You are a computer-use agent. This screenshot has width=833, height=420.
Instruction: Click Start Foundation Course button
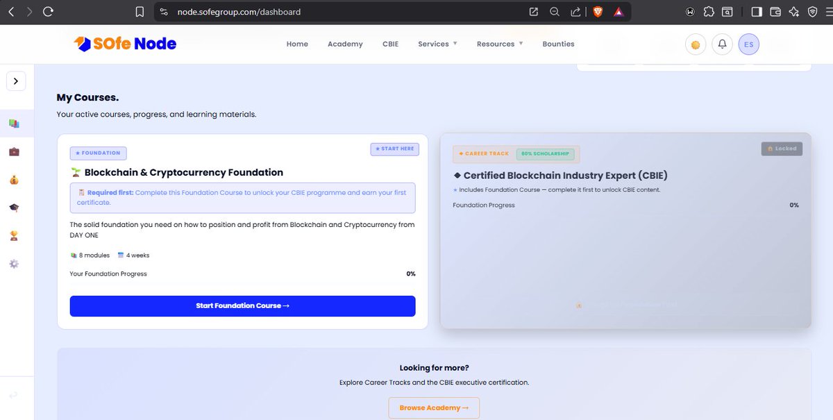click(242, 306)
